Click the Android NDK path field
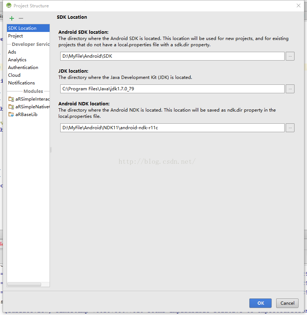This screenshot has width=307, height=315. click(172, 128)
